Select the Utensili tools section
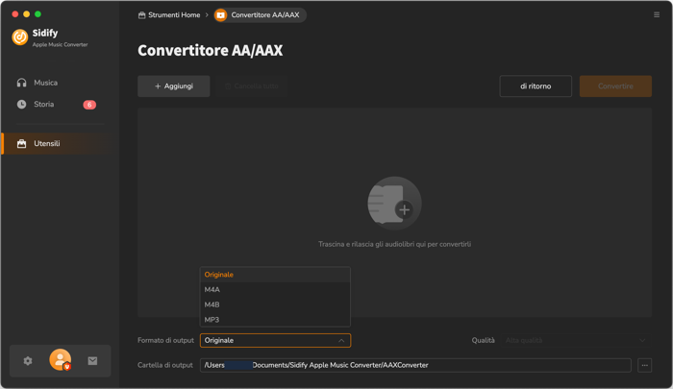 55,144
